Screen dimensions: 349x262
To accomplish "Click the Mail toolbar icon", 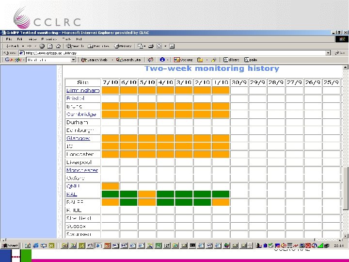I will [x=141, y=46].
